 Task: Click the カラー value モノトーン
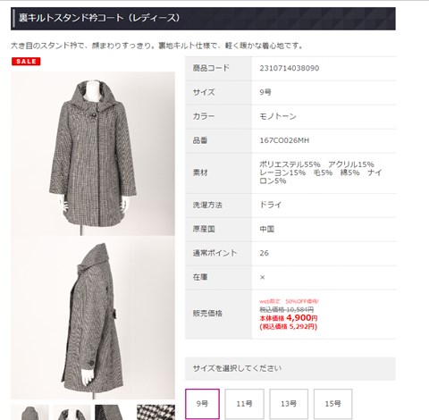click(278, 116)
